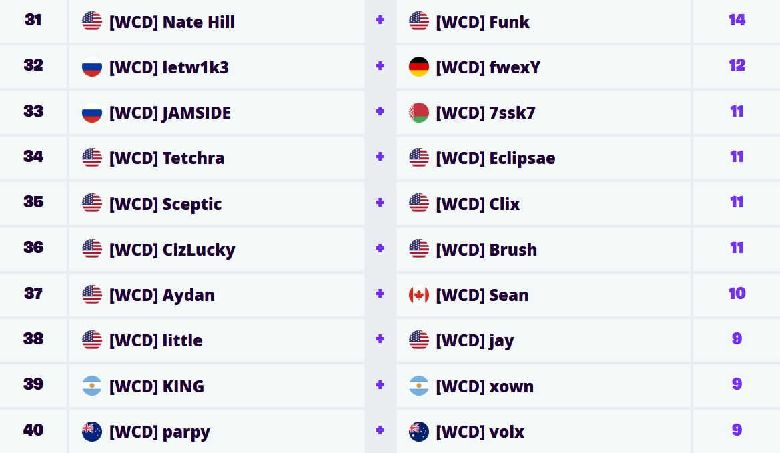The height and width of the screenshot is (453, 780).
Task: Select the German flag next to fwexY
Action: [x=418, y=66]
